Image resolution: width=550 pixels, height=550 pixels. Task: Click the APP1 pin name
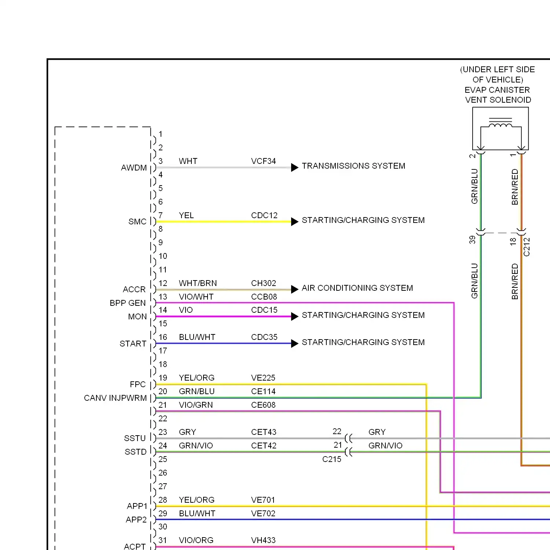tap(137, 506)
